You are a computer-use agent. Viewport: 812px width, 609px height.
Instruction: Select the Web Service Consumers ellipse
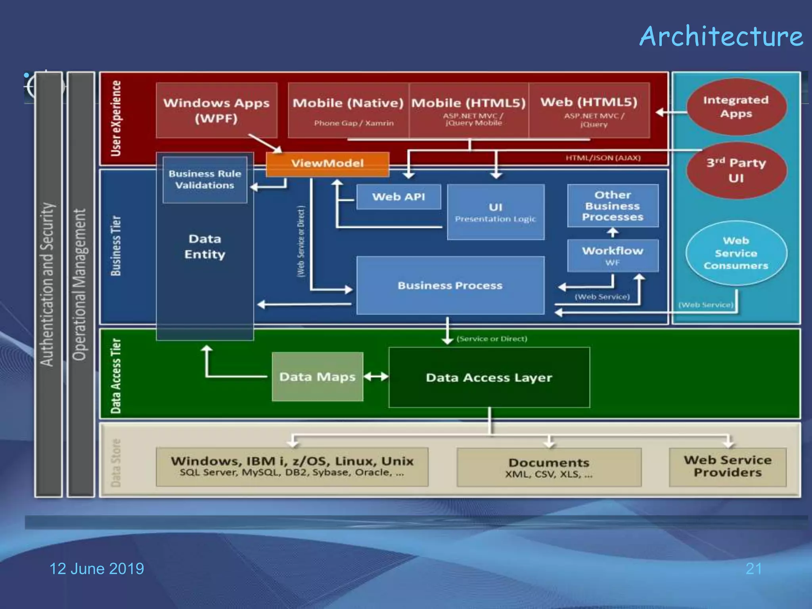tap(736, 253)
